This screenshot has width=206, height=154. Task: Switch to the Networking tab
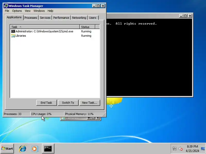pos(79,18)
